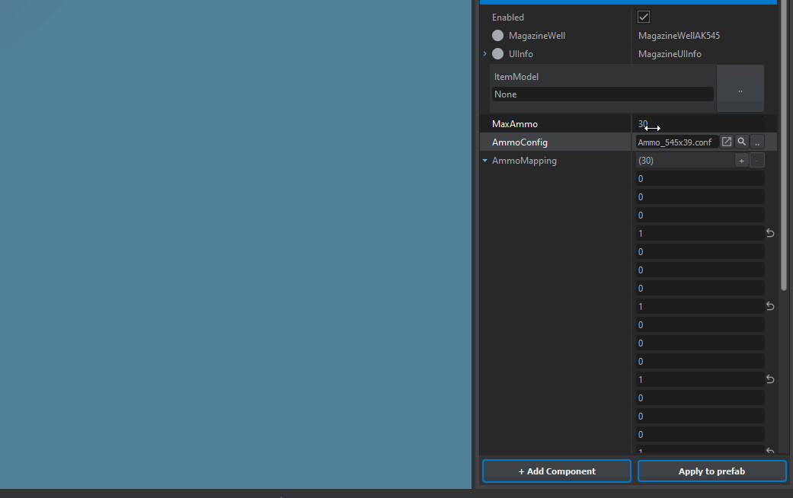Click the MaxAmmo value field
The image size is (793, 498).
click(701, 124)
